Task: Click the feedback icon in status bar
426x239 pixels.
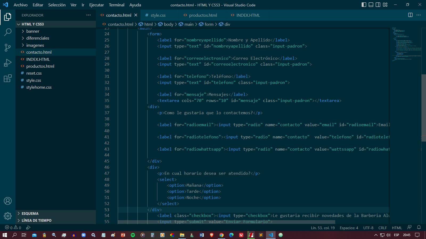Action: [x=409, y=227]
